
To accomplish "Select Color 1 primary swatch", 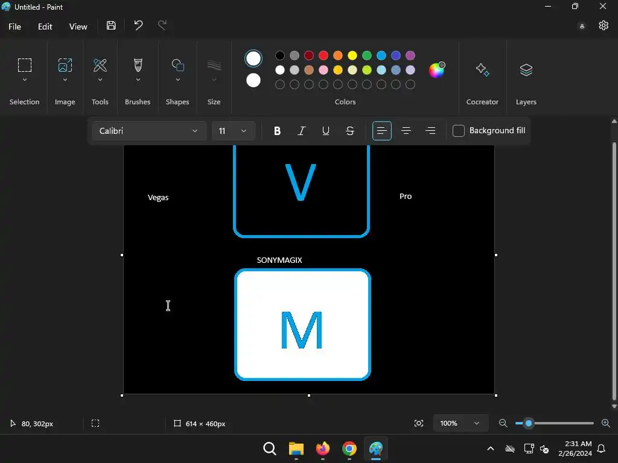I will [x=253, y=58].
